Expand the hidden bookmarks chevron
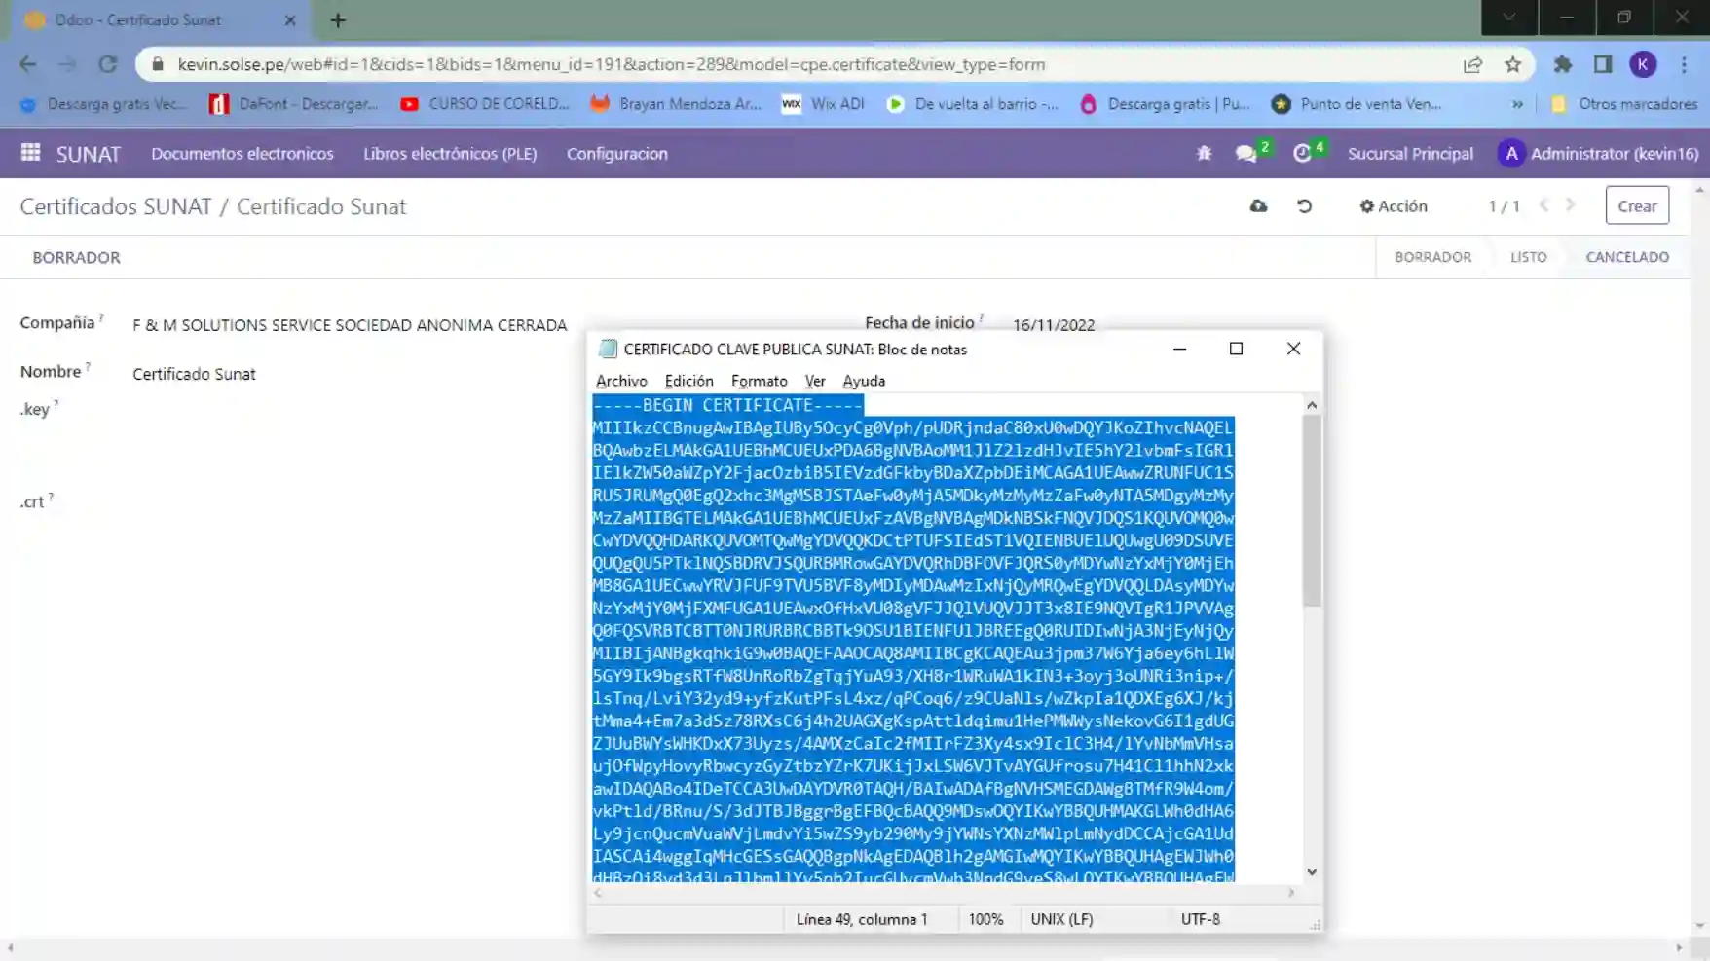 coord(1517,104)
